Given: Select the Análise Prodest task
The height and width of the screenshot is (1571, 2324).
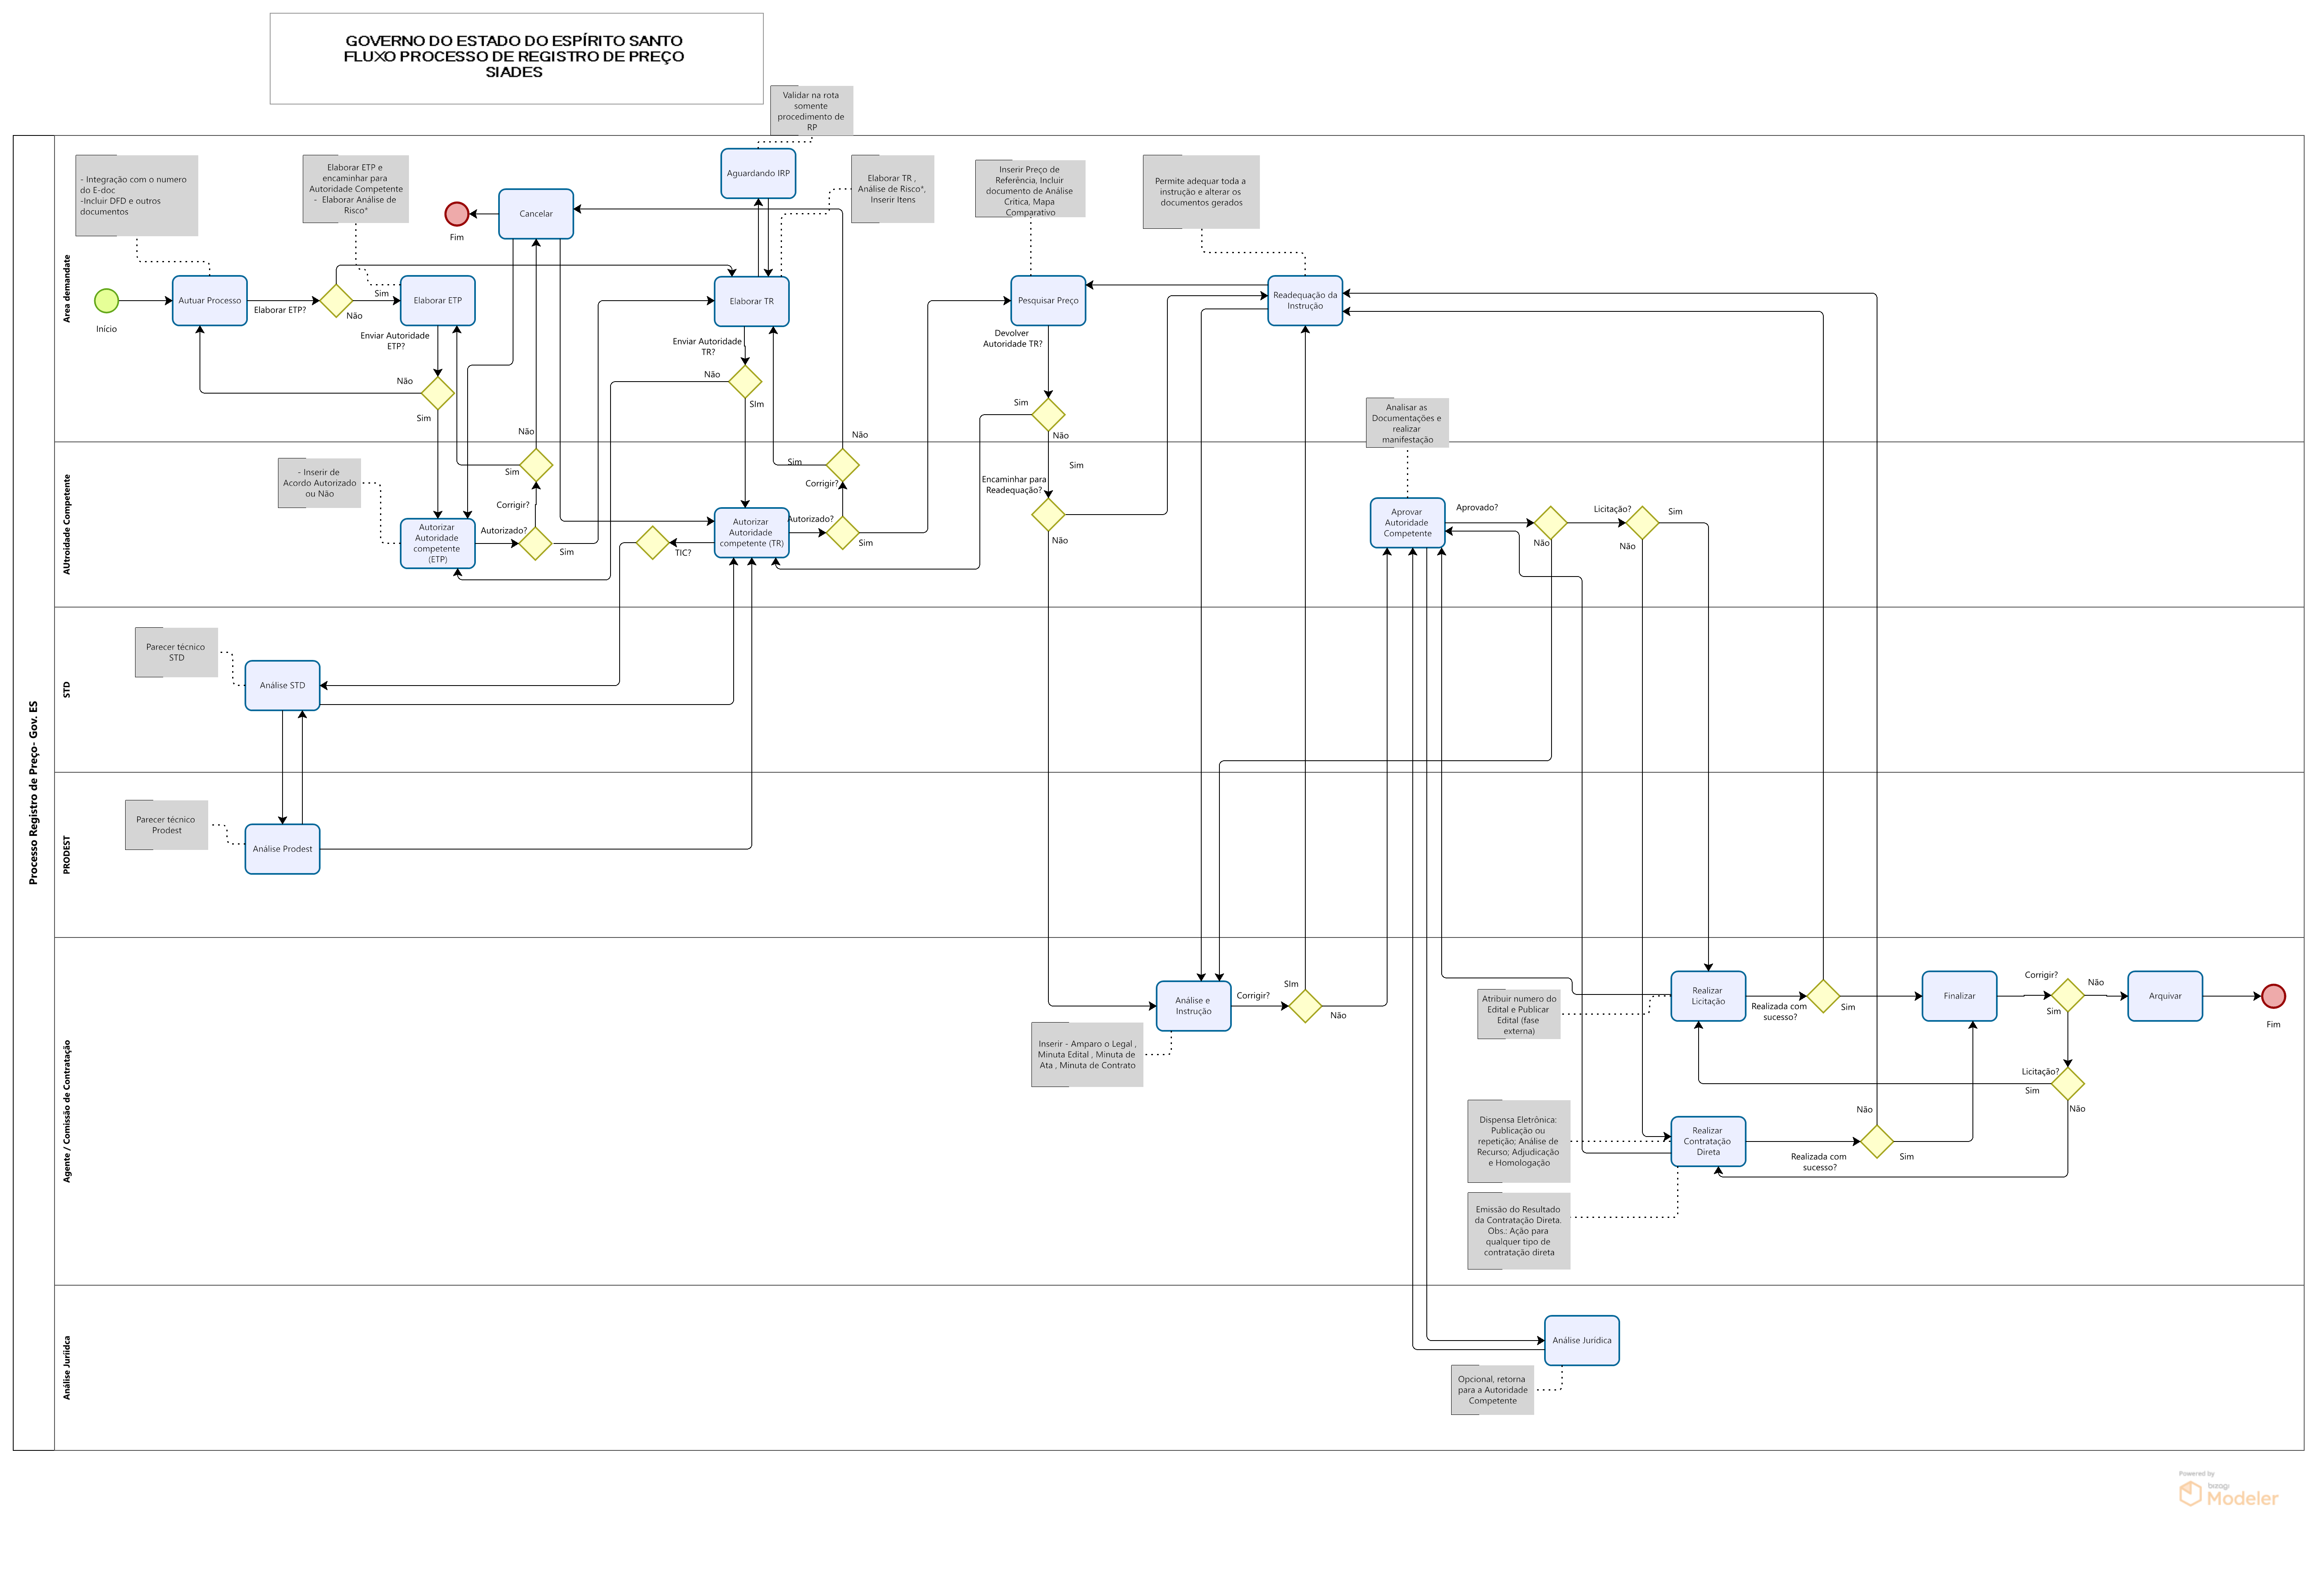Looking at the screenshot, I should 283,849.
